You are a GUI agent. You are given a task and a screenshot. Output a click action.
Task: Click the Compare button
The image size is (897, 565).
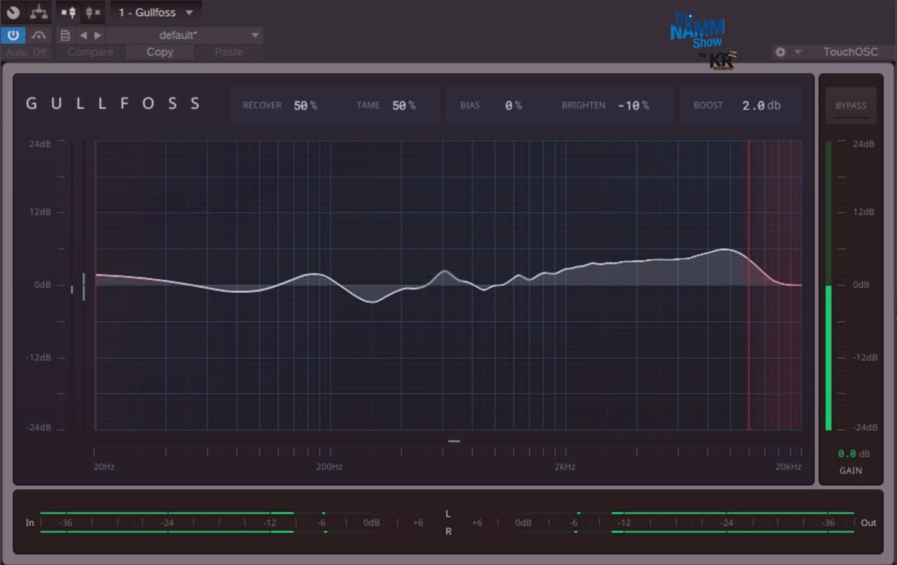[x=90, y=52]
